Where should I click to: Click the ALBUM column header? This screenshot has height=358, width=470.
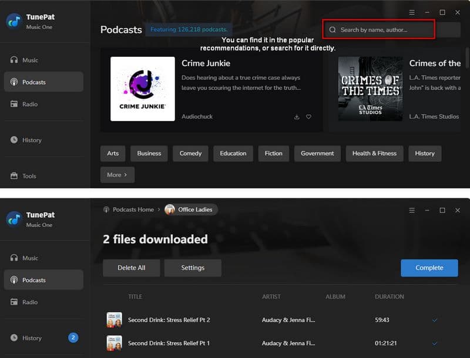tap(335, 296)
